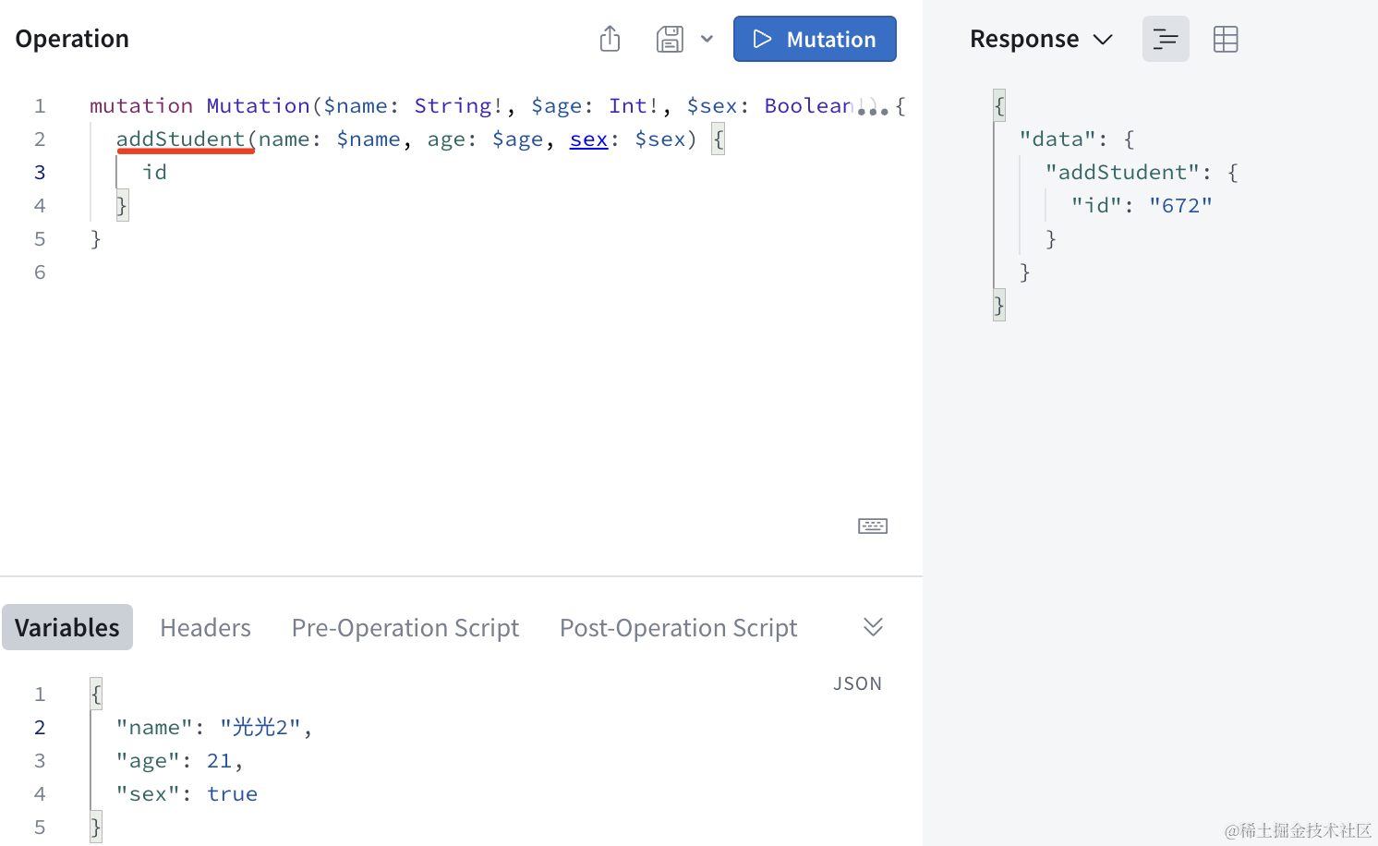Switch response to table view

point(1225,39)
